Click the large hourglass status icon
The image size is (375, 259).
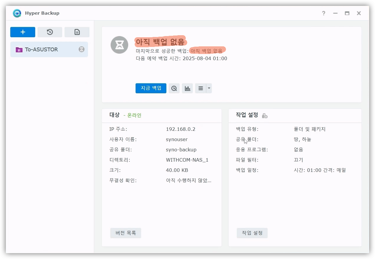point(119,45)
